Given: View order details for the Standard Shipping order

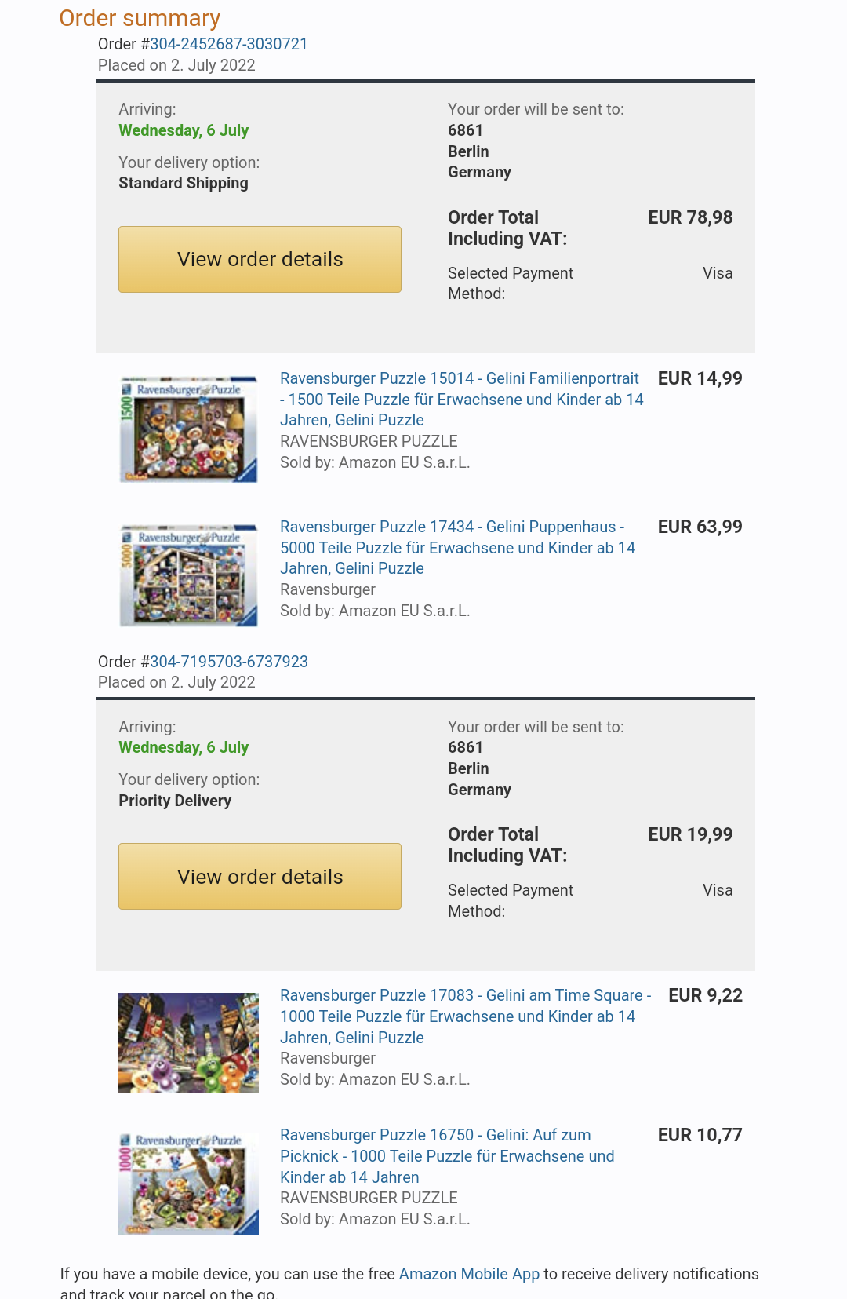Looking at the screenshot, I should coord(260,260).
